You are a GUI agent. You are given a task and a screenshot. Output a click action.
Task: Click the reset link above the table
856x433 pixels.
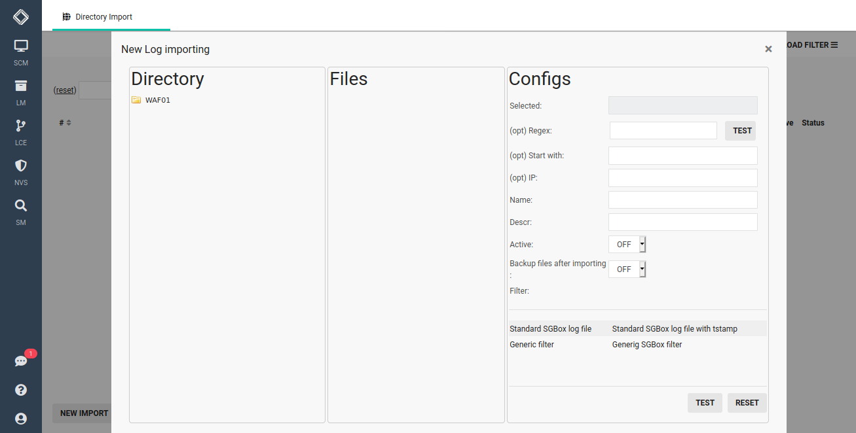click(64, 90)
